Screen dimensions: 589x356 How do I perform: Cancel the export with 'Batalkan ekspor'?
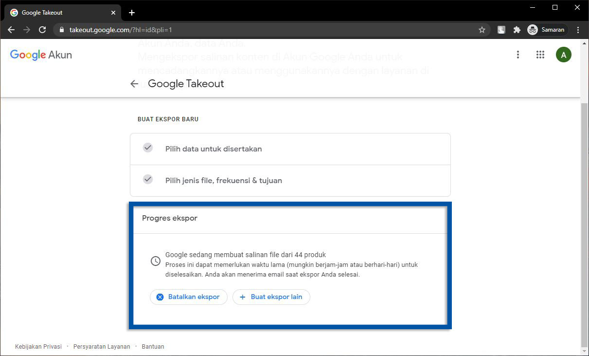(x=188, y=297)
